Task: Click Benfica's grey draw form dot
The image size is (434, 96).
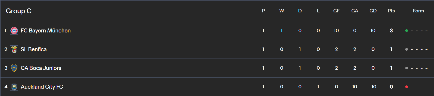Action: tap(406, 49)
